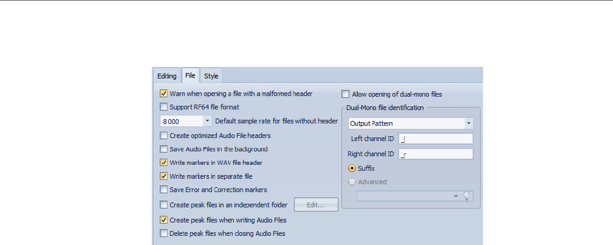Viewport: 613px width, 245px height.
Task: Enable Save Audio Files in the background
Action: pos(163,149)
